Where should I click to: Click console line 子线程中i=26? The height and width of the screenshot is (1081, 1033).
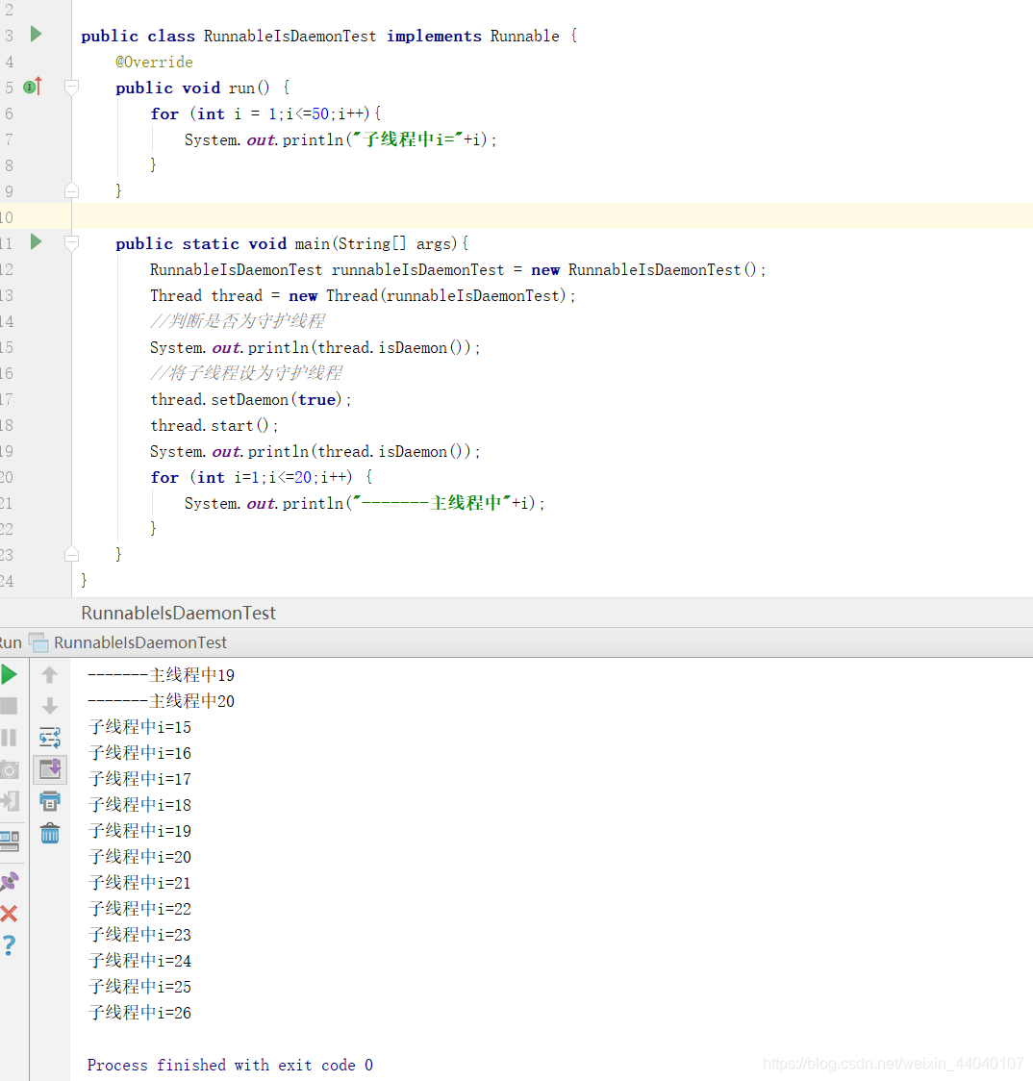point(140,1013)
